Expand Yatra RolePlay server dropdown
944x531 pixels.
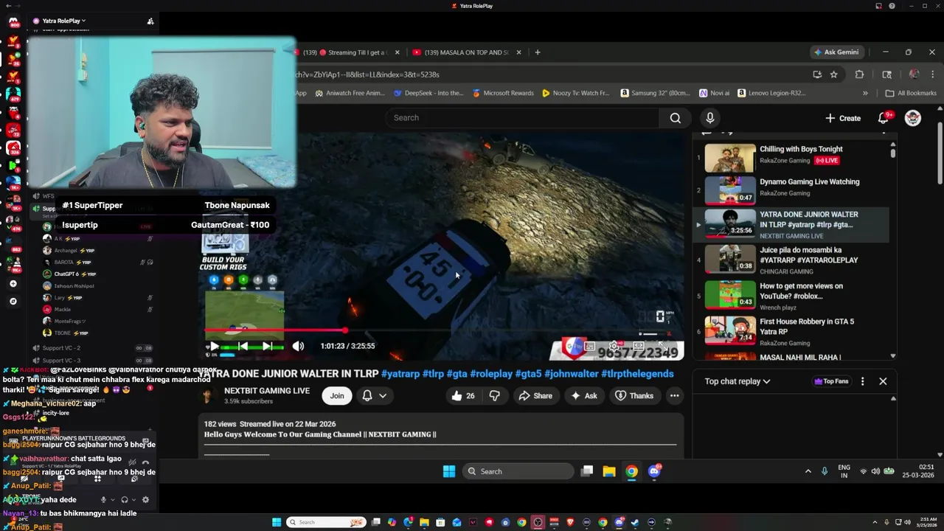tap(64, 21)
